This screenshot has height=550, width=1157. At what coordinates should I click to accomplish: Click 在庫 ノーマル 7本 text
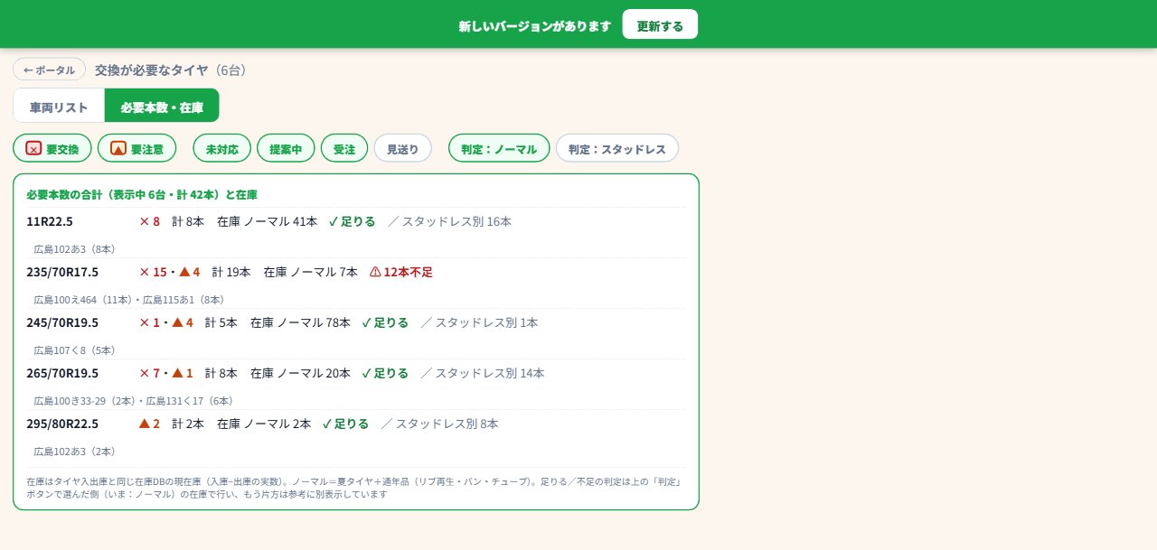pyautogui.click(x=311, y=272)
